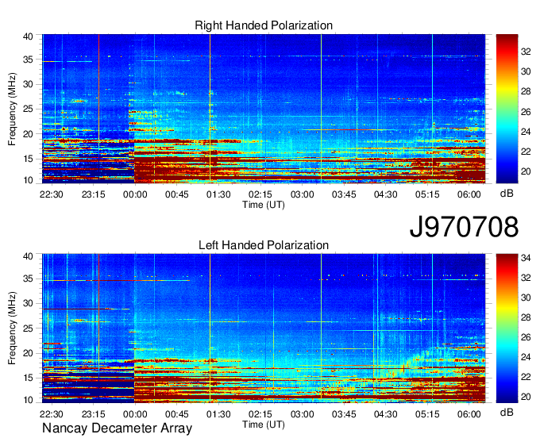
Task: Click the 01:30 tick label on the bottom plot
Action: click(x=218, y=414)
